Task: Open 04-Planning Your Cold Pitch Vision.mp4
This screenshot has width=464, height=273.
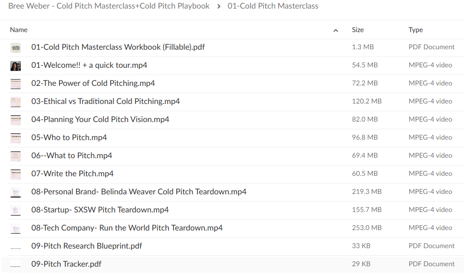Action: (100, 119)
